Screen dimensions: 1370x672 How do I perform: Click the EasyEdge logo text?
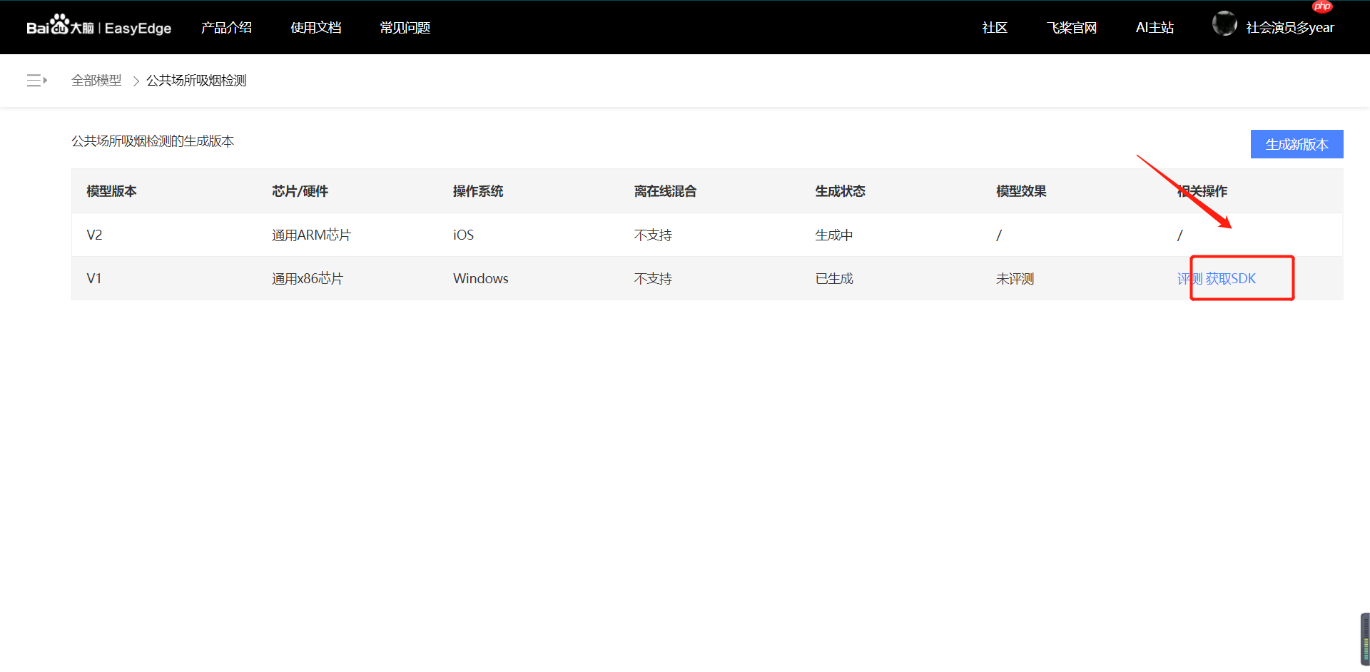138,29
